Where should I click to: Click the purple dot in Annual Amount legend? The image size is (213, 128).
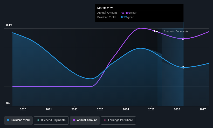pyautogui.click(x=74, y=120)
